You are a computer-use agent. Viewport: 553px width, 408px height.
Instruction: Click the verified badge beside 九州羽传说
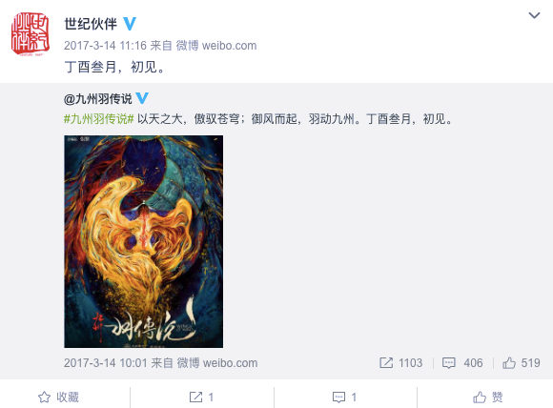(142, 98)
